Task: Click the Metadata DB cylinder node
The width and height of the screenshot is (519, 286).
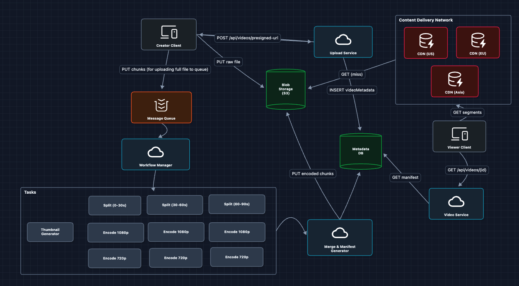Action: (x=361, y=151)
